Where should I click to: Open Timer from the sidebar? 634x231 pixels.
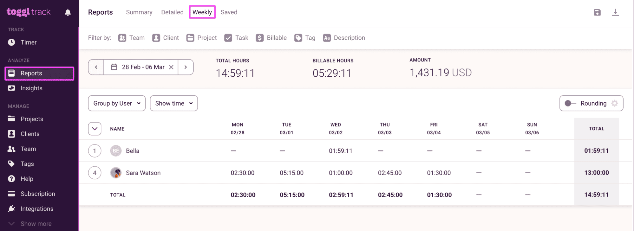point(29,42)
